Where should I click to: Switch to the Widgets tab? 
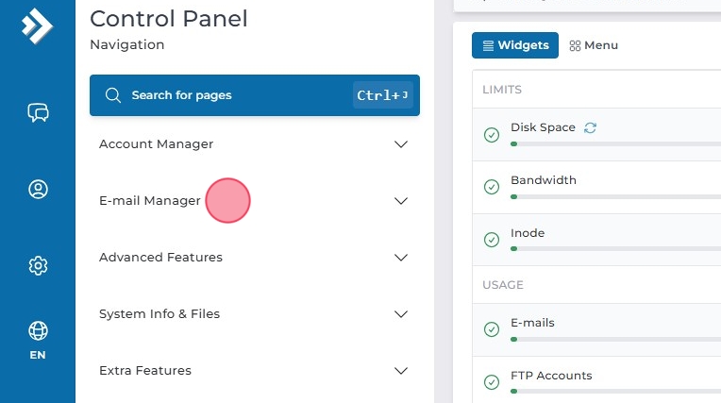(x=515, y=45)
